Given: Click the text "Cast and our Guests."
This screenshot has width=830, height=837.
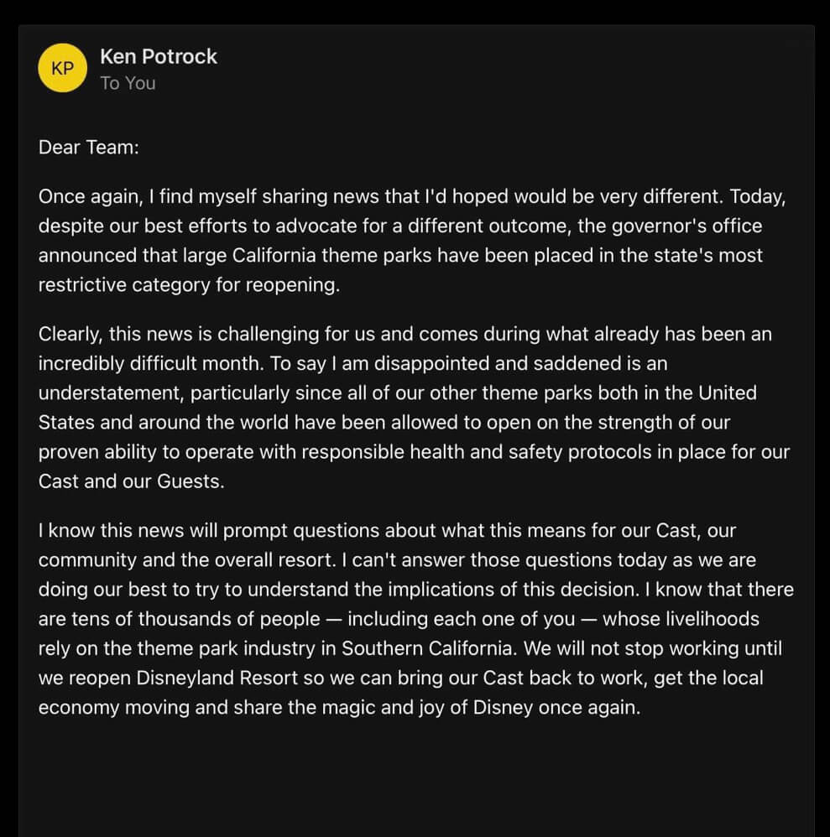Looking at the screenshot, I should coord(132,481).
